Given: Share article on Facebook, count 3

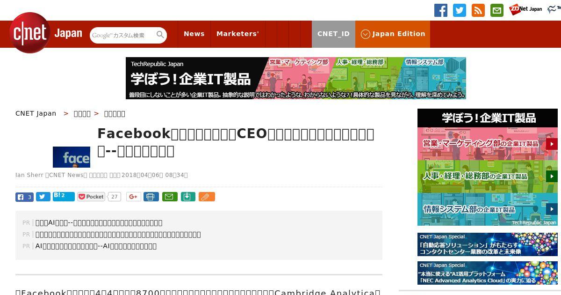Looking at the screenshot, I should click(x=24, y=197).
